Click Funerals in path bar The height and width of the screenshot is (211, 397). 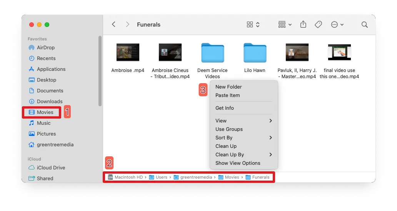tap(257, 177)
